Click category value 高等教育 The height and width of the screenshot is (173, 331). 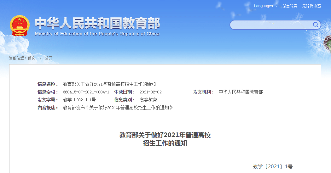click(x=148, y=100)
